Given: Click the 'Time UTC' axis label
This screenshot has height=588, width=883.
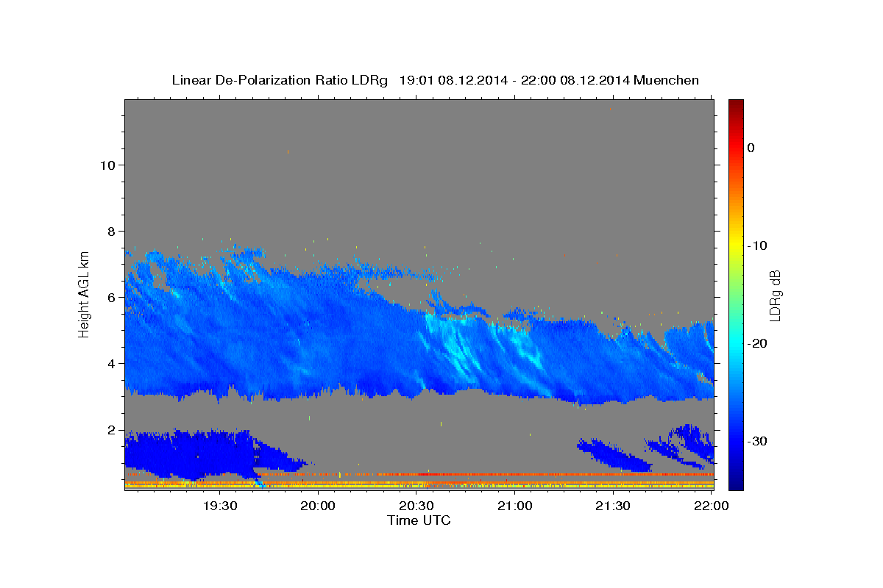Looking at the screenshot, I should (419, 520).
